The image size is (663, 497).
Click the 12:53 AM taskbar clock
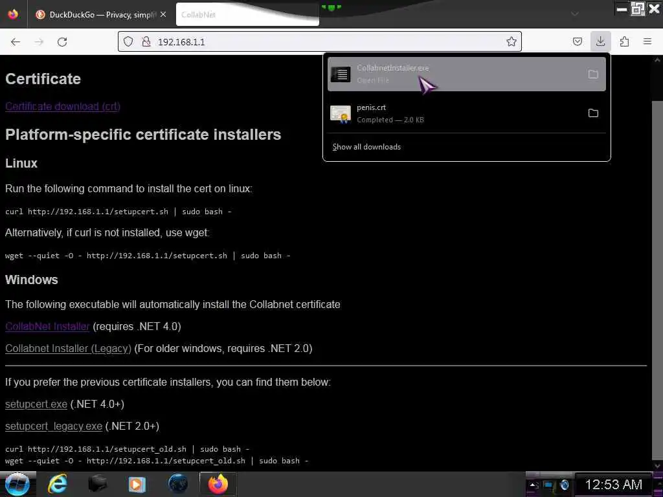point(614,484)
